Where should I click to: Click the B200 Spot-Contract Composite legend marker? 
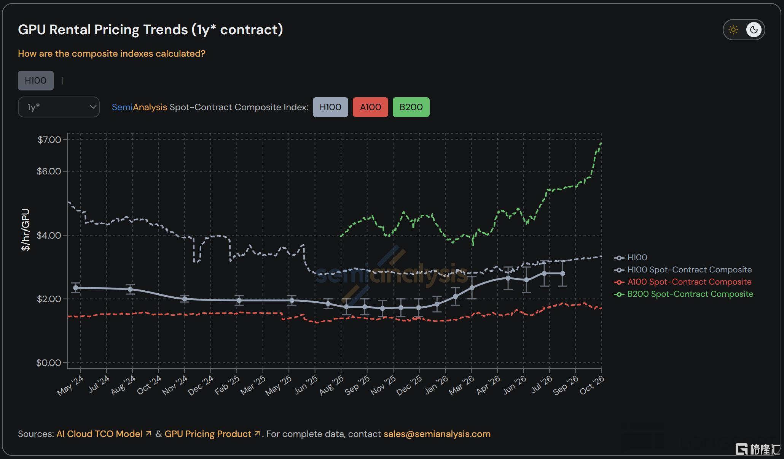619,294
